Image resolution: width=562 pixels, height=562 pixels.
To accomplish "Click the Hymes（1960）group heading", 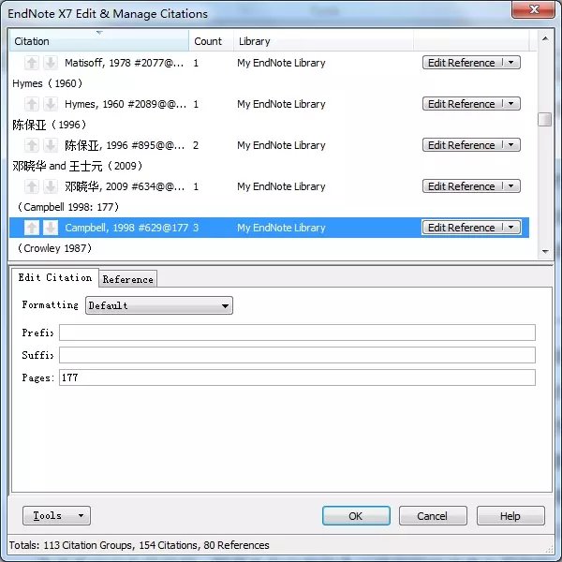I will (48, 83).
